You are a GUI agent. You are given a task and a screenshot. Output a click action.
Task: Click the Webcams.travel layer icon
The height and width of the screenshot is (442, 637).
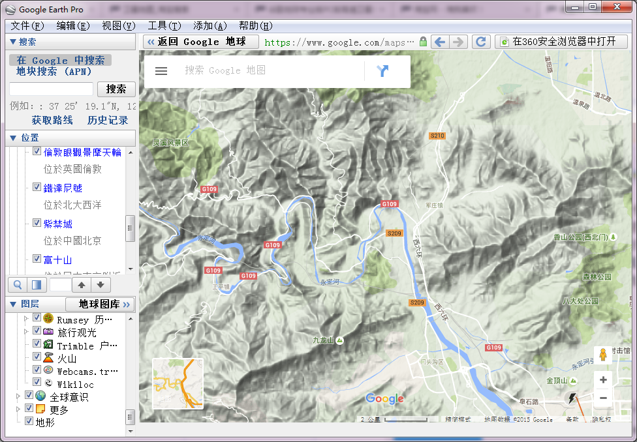click(48, 370)
